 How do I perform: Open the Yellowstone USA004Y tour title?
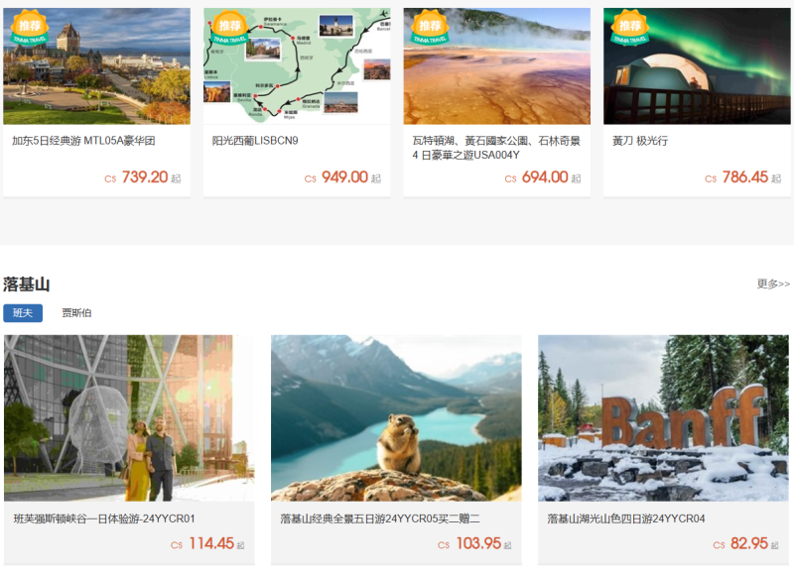[x=496, y=148]
